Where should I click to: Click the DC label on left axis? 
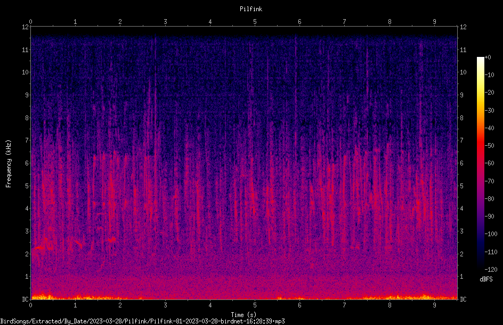pos(25,299)
